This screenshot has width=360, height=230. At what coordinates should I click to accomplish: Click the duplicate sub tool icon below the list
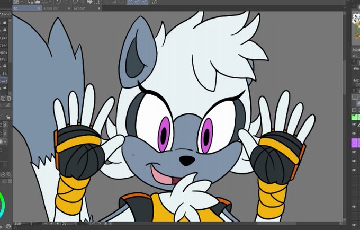click(3, 99)
